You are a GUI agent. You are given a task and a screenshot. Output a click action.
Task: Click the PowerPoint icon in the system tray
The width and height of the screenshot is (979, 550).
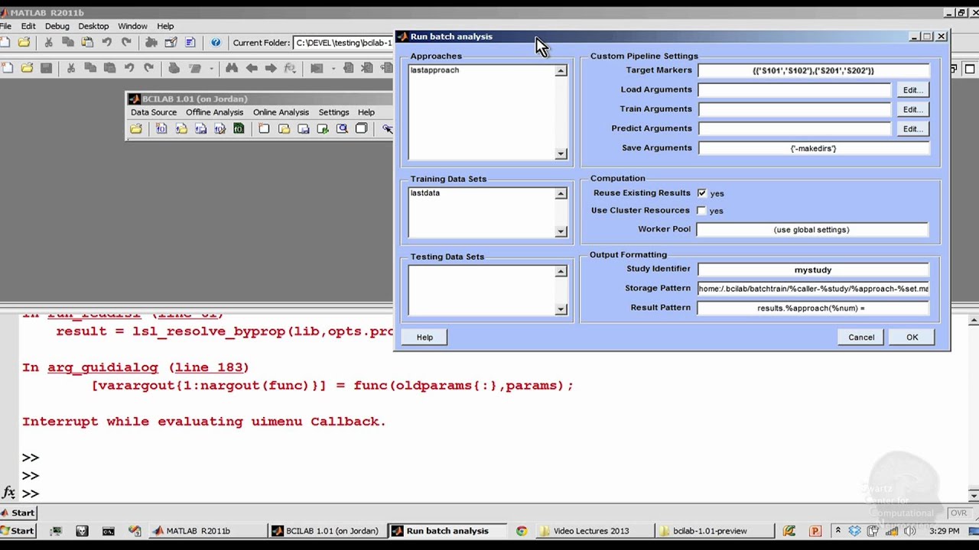(815, 531)
